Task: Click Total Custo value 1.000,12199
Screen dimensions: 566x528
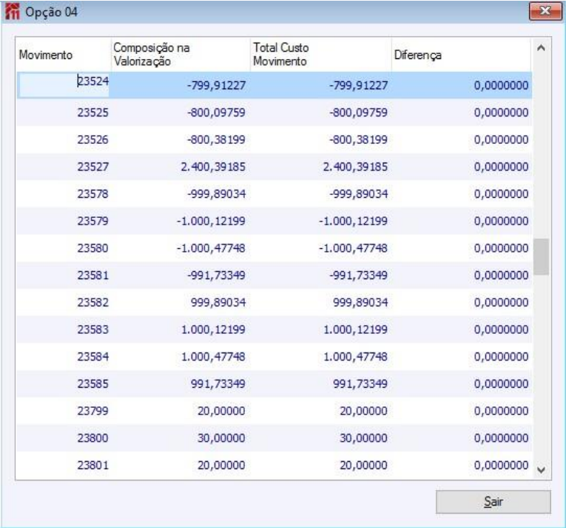Action: click(355, 329)
